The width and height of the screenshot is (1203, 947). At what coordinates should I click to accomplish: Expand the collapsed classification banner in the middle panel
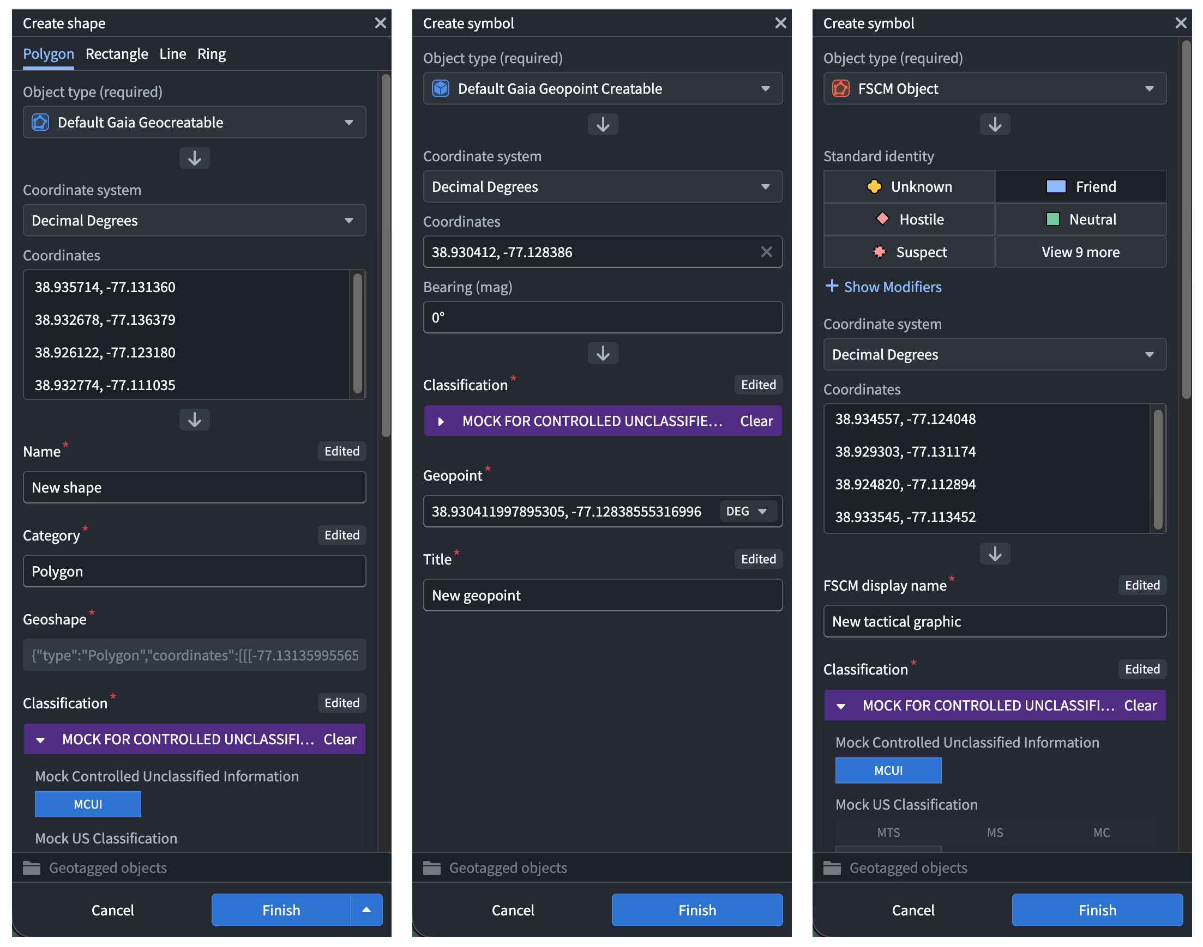pos(441,421)
